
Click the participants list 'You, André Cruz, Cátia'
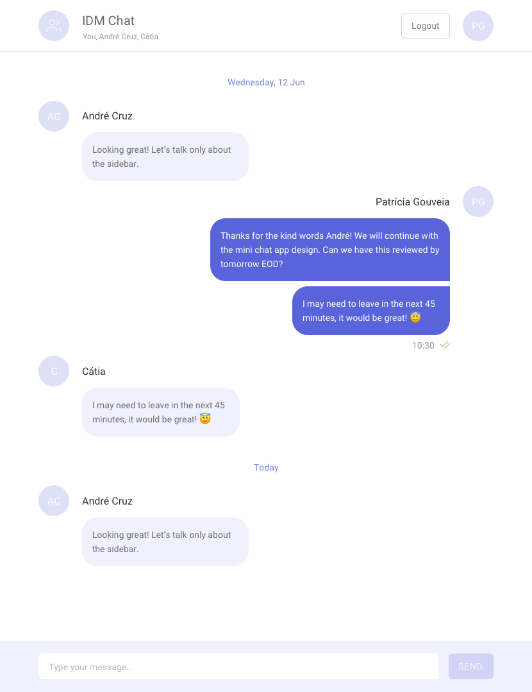coord(121,37)
